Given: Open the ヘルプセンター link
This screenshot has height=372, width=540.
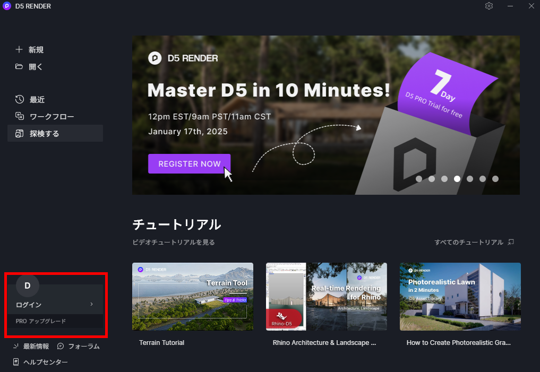Looking at the screenshot, I should [46, 362].
